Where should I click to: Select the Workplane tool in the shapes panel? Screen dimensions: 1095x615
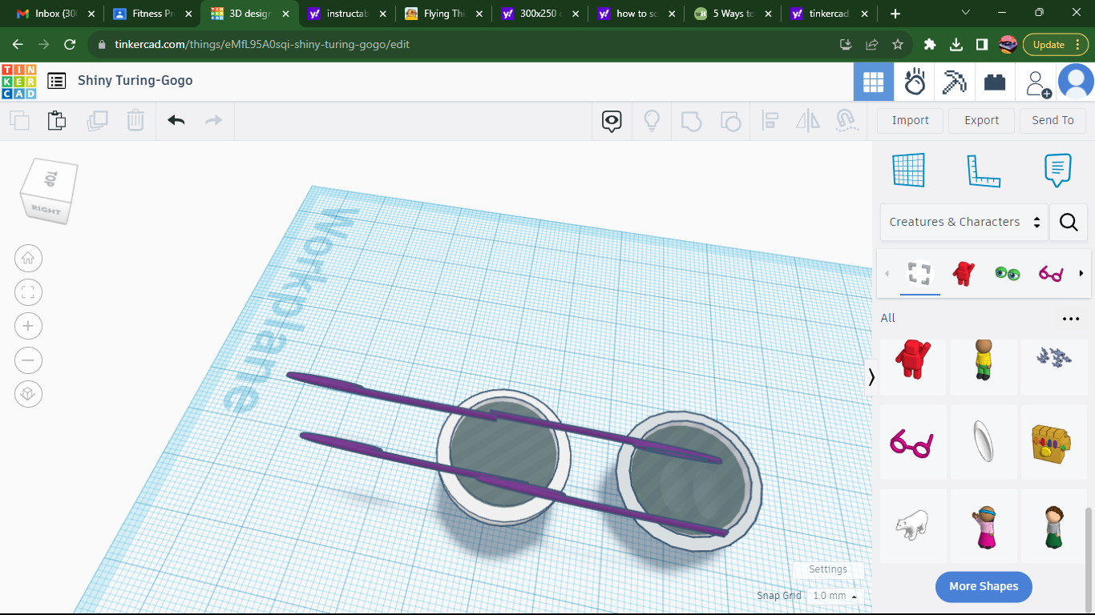point(907,170)
